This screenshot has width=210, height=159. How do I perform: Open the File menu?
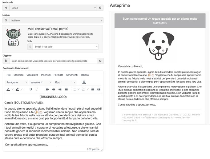coord(9,75)
